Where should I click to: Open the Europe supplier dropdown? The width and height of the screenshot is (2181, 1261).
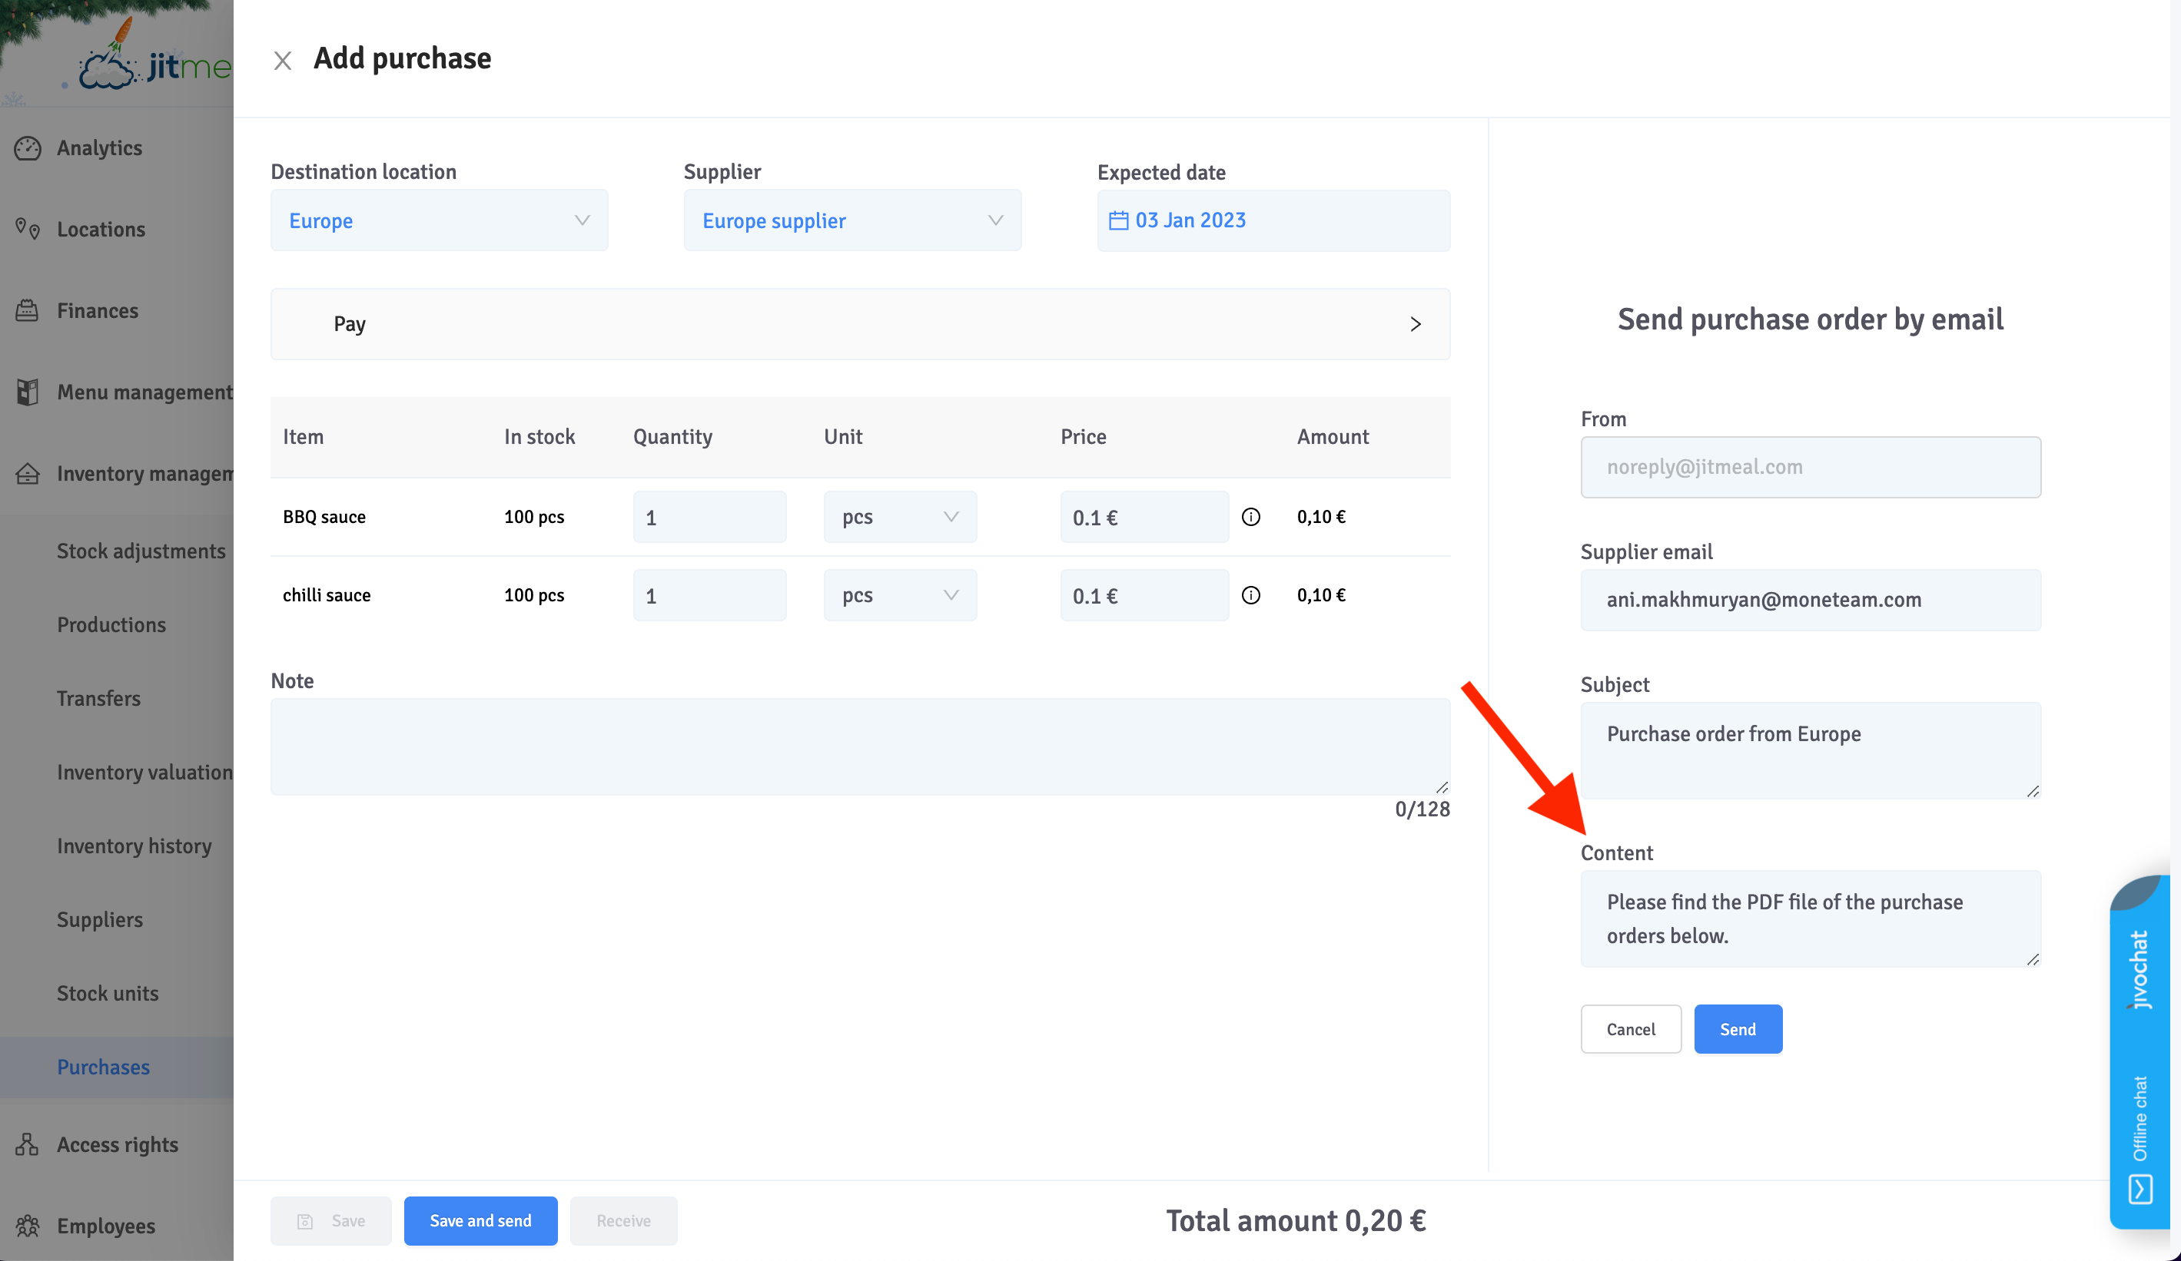coord(851,220)
